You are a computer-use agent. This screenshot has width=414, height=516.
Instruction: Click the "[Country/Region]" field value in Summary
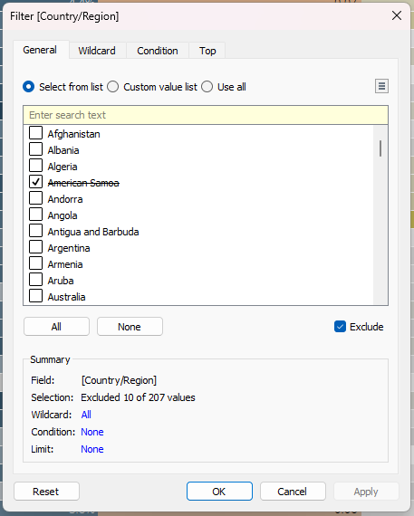[119, 380]
